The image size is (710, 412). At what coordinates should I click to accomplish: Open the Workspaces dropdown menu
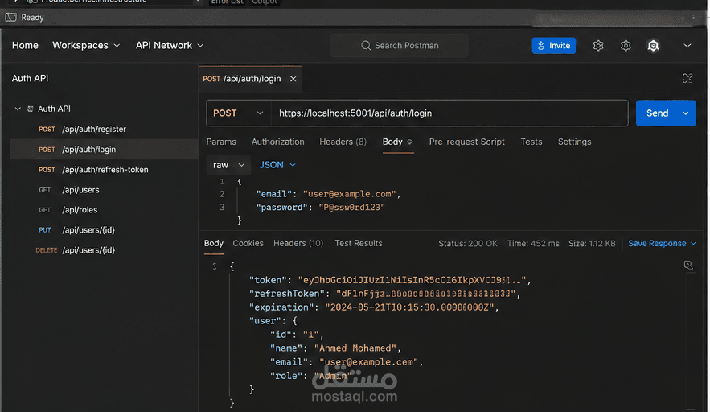point(86,45)
